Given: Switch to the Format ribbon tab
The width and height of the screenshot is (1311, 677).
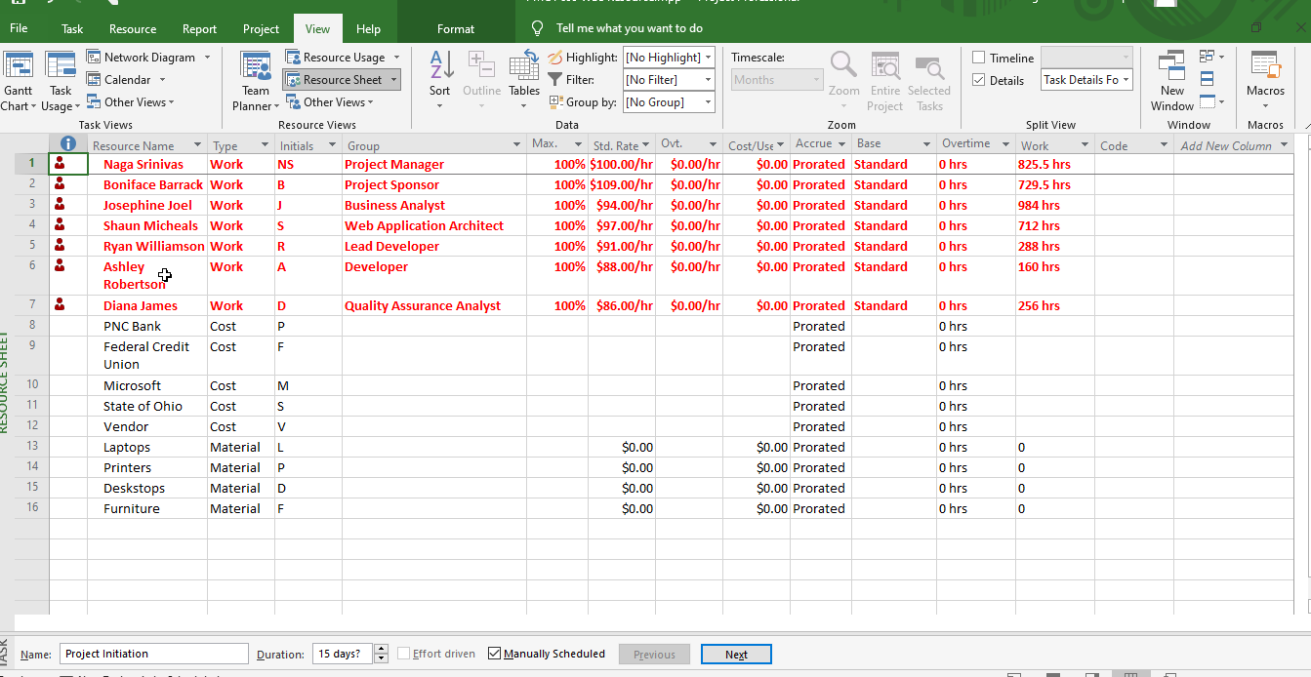Looking at the screenshot, I should (456, 29).
